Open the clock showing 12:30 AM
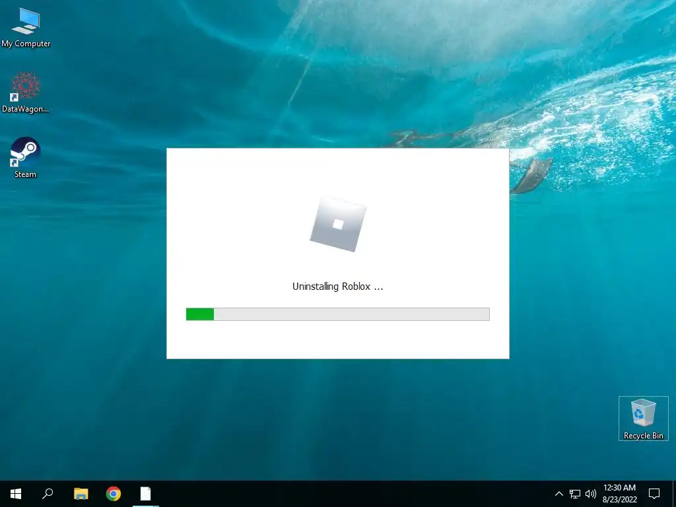Screen dimensions: 676x507 pos(619,494)
